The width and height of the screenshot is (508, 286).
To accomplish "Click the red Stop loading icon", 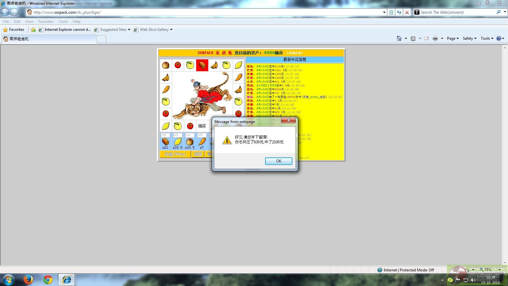I will point(407,12).
